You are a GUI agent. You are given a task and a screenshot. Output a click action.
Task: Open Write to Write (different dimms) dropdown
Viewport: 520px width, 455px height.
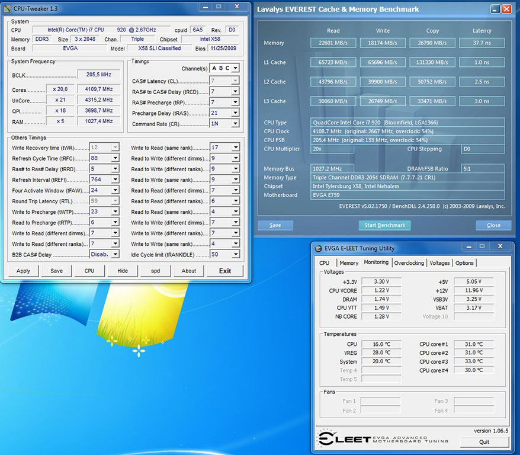pyautogui.click(x=236, y=222)
